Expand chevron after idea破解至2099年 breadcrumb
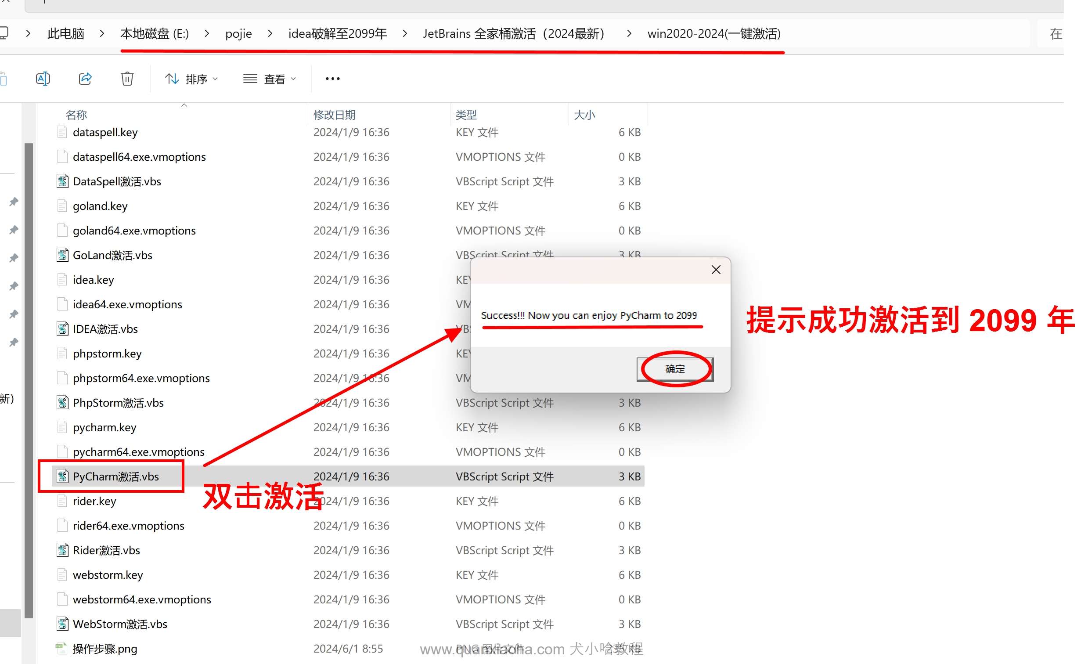 [405, 33]
